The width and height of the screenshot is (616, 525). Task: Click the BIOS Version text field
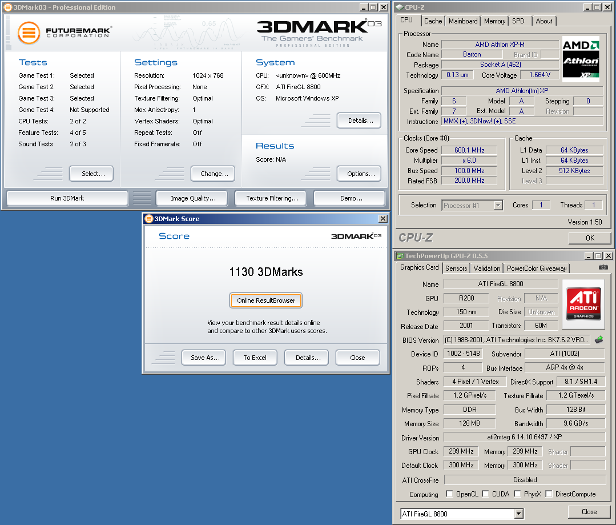coord(517,340)
